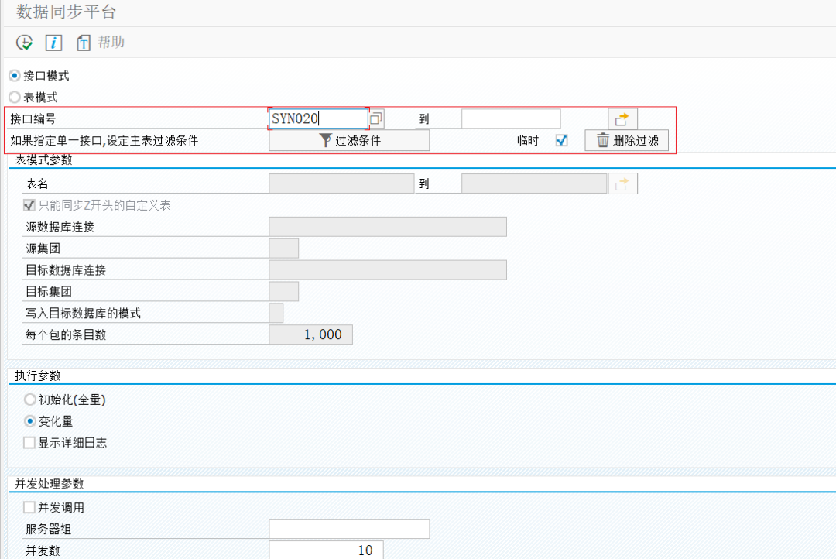Image resolution: width=836 pixels, height=559 pixels.
Task: Click the 删除过滤 delete button
Action: (626, 140)
